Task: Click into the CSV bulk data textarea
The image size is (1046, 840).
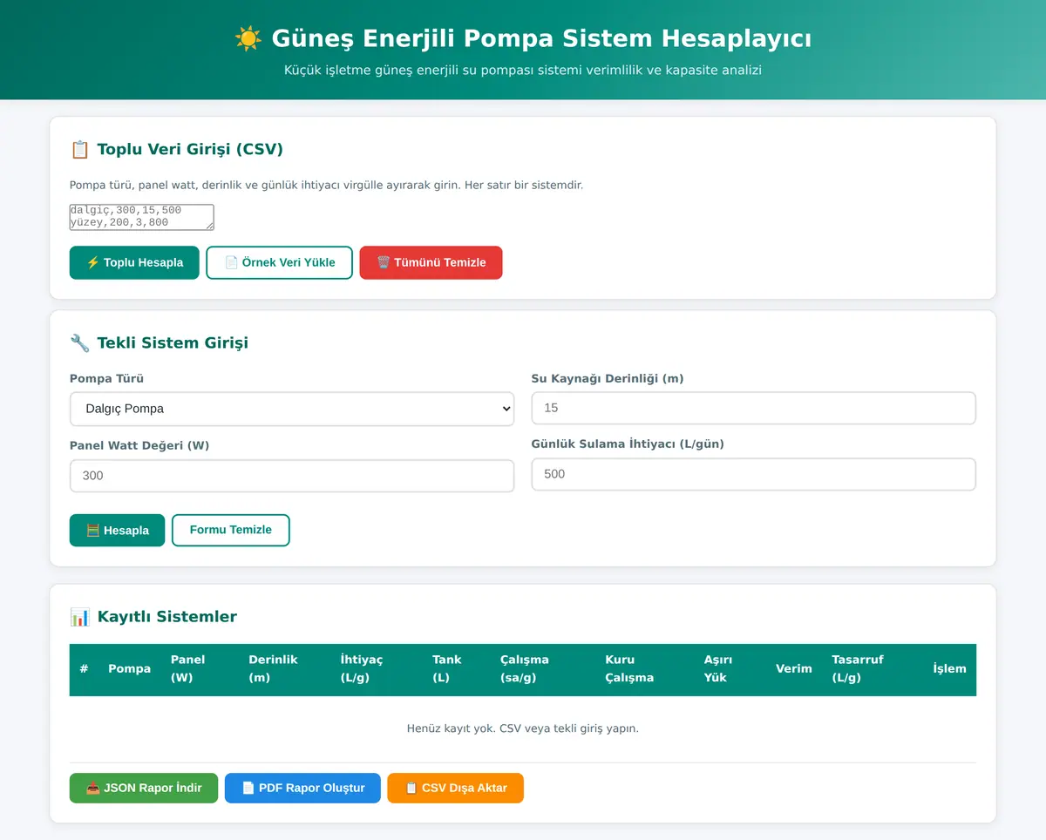Action: 142,217
